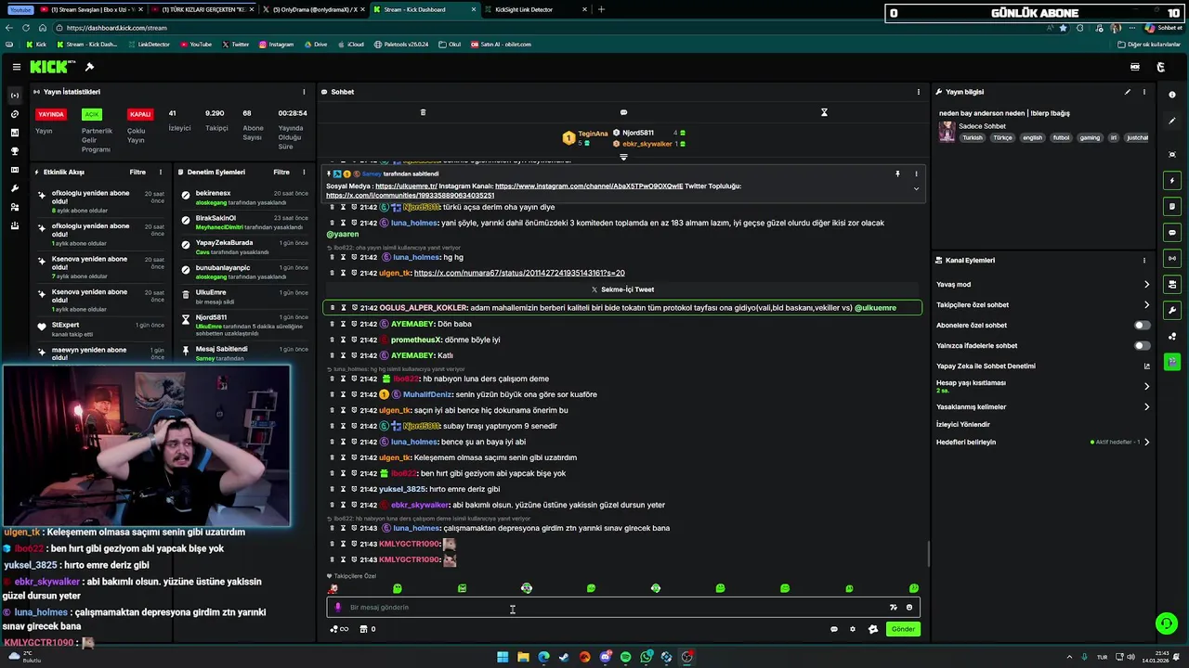Viewport: 1189px width, 668px height.
Task: Click the hourglass icon atop the chat
Action: pyautogui.click(x=824, y=112)
